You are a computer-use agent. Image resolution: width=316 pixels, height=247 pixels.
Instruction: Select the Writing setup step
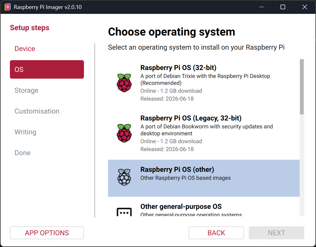[47, 132]
